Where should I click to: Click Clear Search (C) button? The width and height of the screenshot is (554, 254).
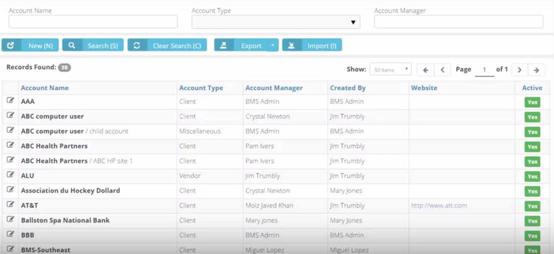click(167, 45)
